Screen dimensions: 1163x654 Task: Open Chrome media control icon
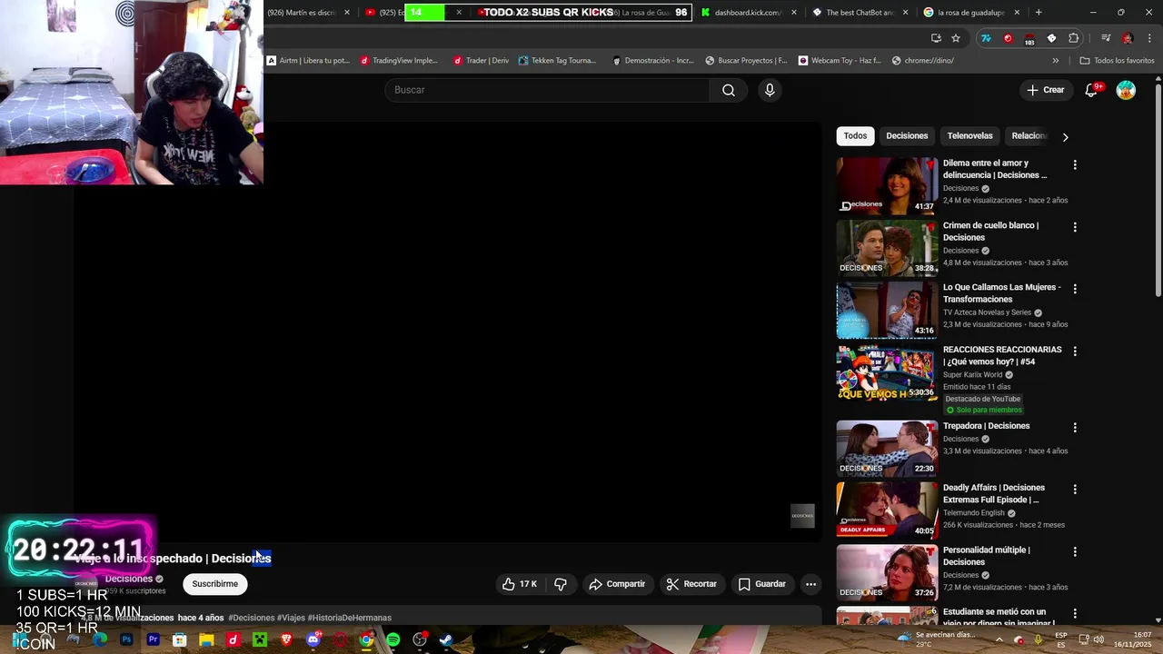(x=1106, y=38)
